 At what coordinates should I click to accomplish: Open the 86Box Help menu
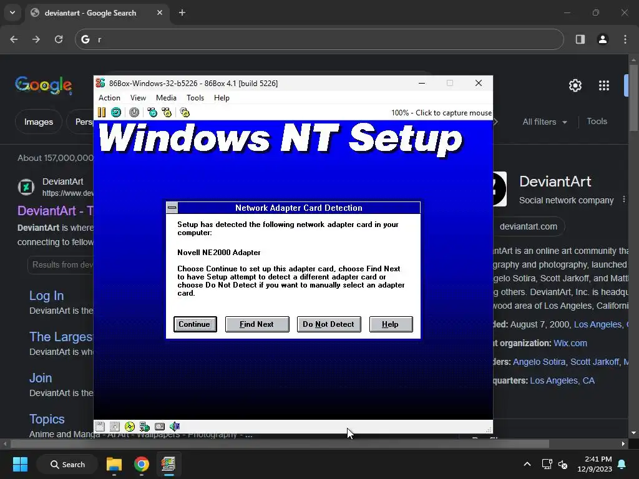(222, 98)
